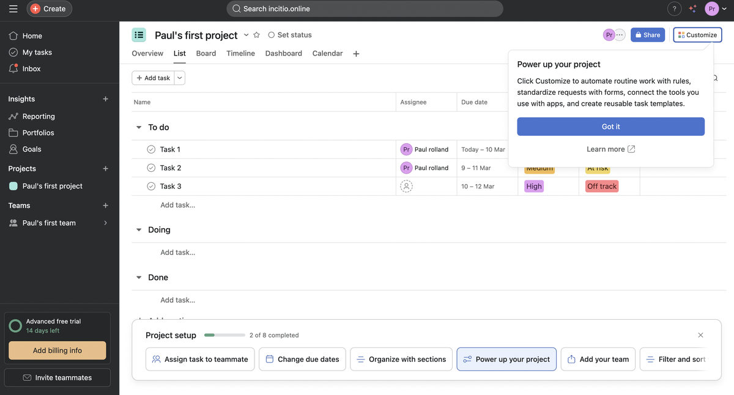Open the Timeline tab
734x395 pixels.
(240, 53)
